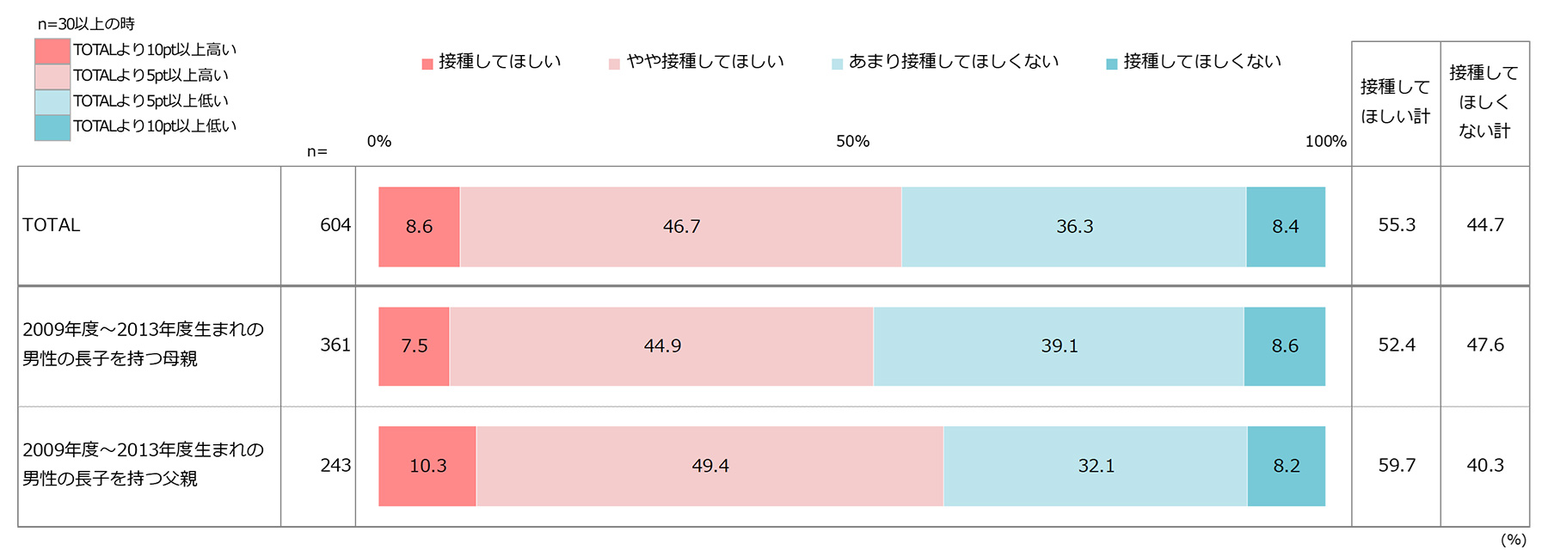This screenshot has width=1548, height=556.
Task: Select the TOTAL row label
Action: [x=52, y=225]
